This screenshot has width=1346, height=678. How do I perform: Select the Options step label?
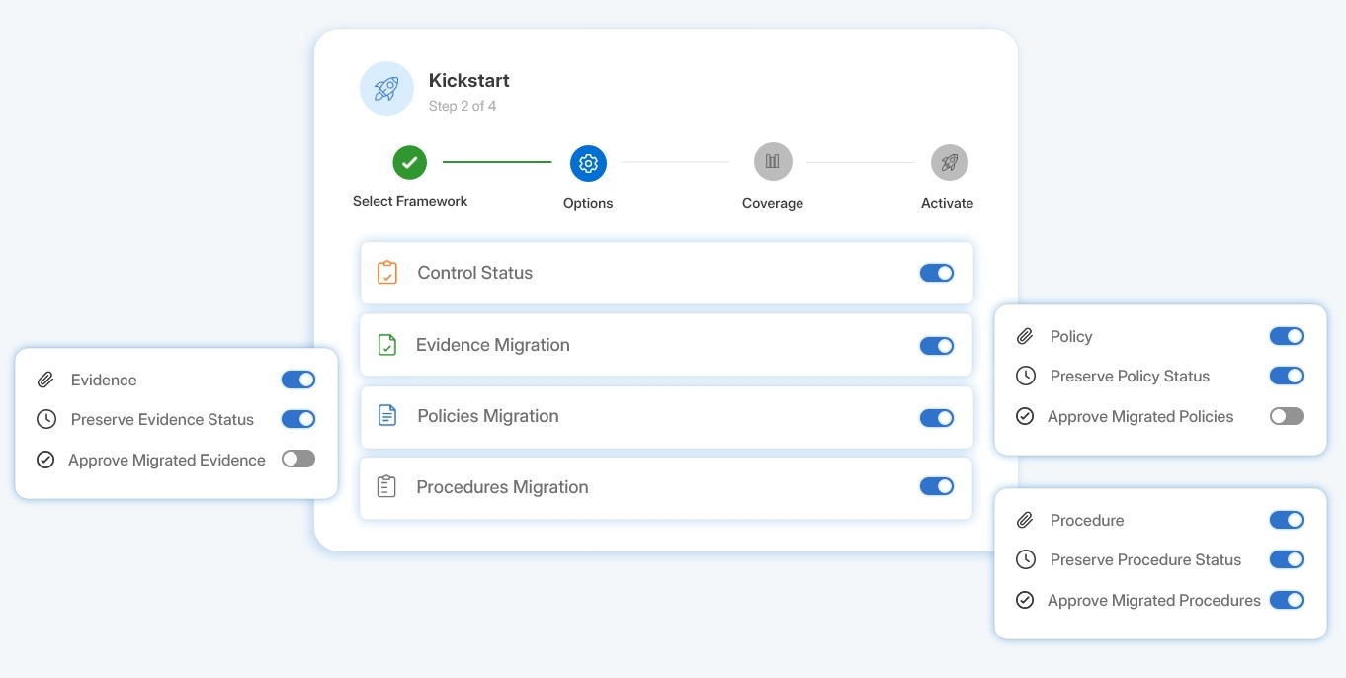point(588,203)
